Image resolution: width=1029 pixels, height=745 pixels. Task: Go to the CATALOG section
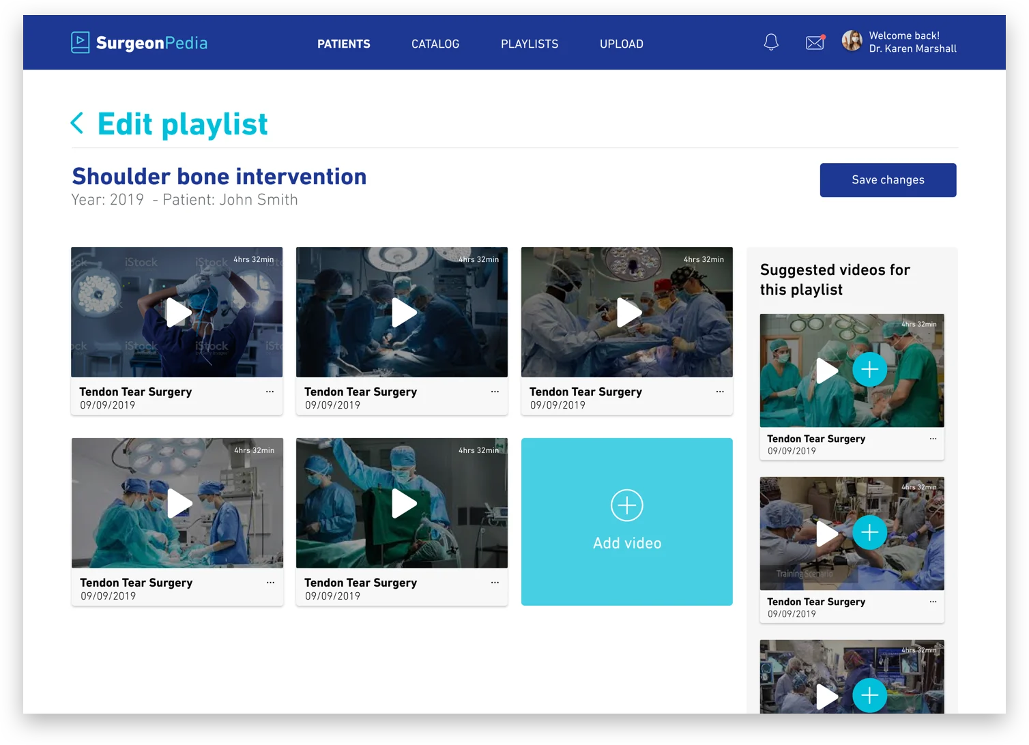(x=435, y=44)
